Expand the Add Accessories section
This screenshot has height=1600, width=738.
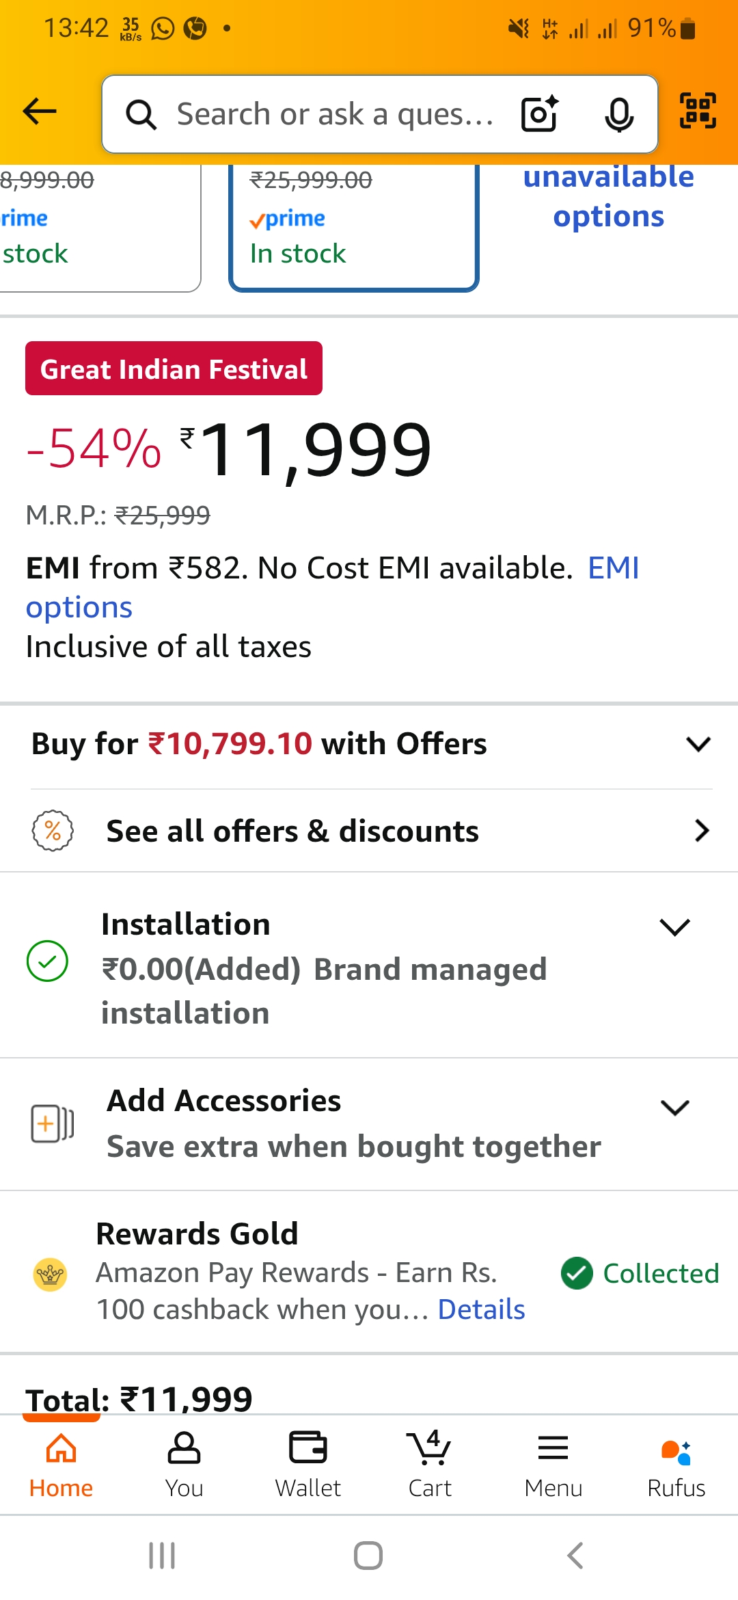[675, 1108]
